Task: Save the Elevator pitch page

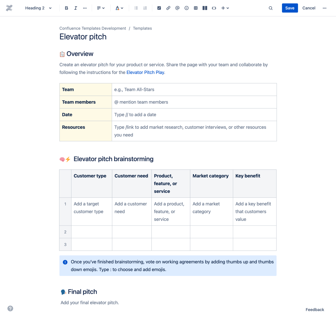Action: (x=290, y=8)
